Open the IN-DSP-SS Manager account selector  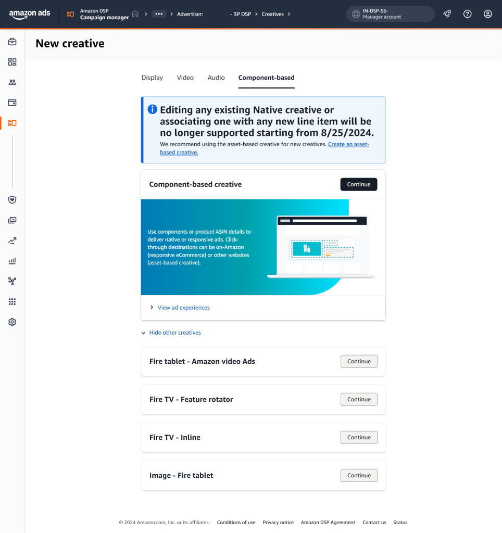(390, 14)
